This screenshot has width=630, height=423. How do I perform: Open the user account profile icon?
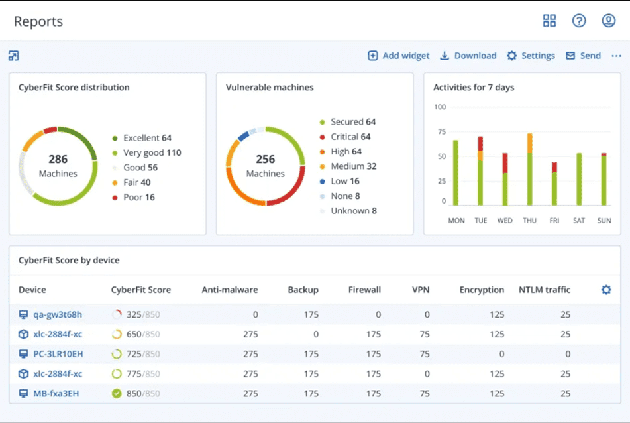click(609, 21)
